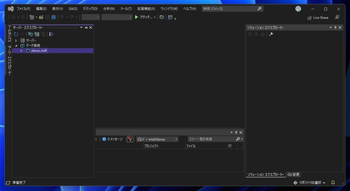Expand the demo.mdf connection node
This screenshot has width=350, height=191.
point(22,51)
